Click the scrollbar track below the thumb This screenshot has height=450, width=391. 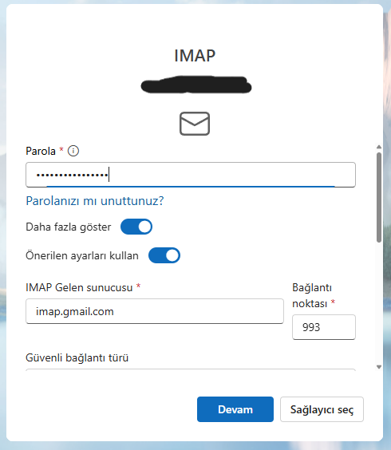[379, 302]
